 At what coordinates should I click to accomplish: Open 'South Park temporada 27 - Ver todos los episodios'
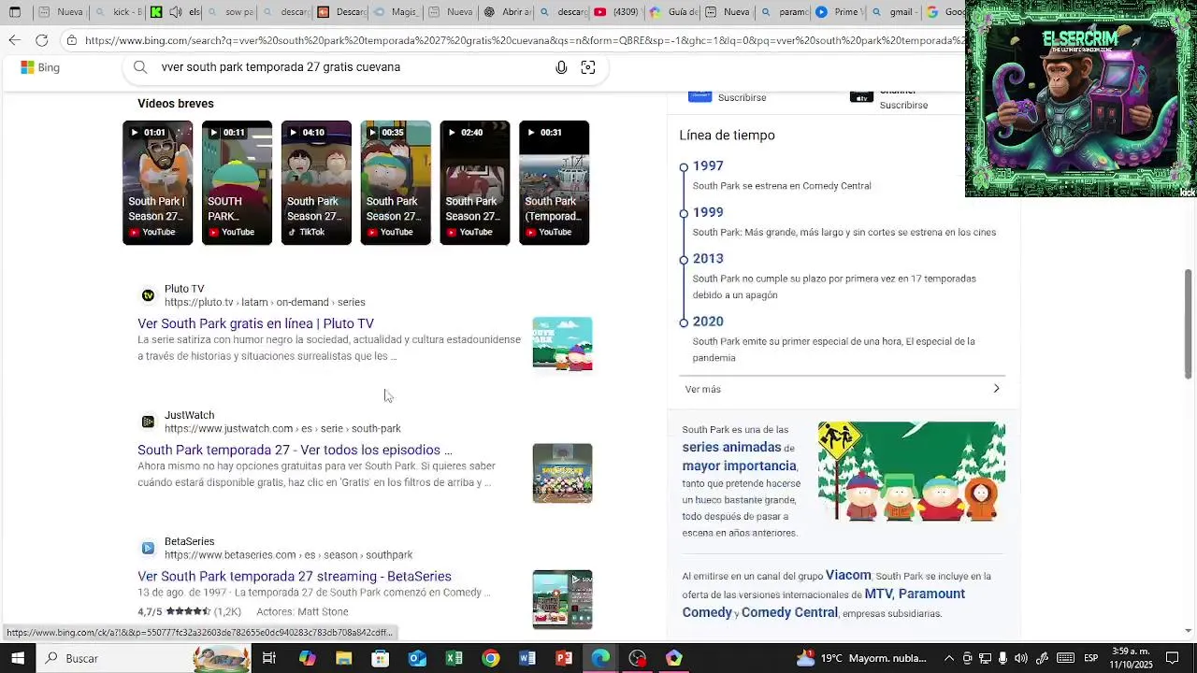point(295,450)
